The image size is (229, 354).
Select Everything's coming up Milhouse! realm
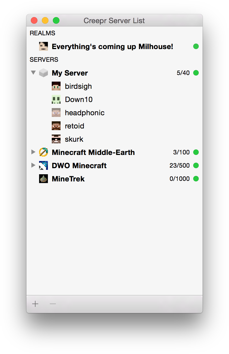115,46
